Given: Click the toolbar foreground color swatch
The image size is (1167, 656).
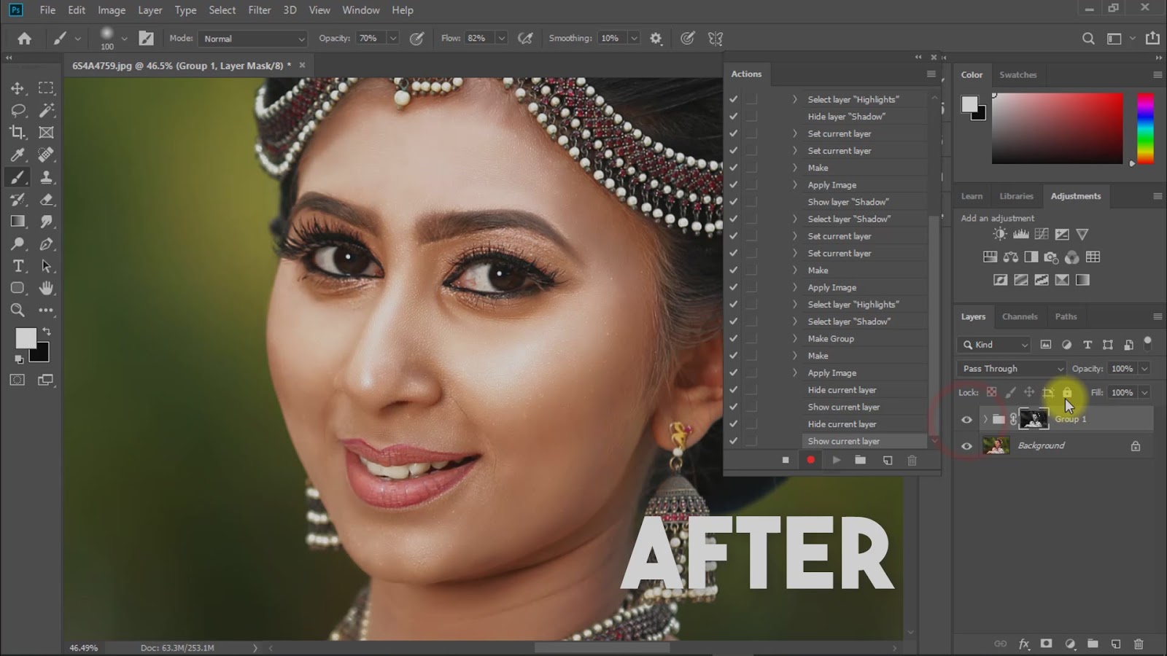Looking at the screenshot, I should pyautogui.click(x=26, y=338).
